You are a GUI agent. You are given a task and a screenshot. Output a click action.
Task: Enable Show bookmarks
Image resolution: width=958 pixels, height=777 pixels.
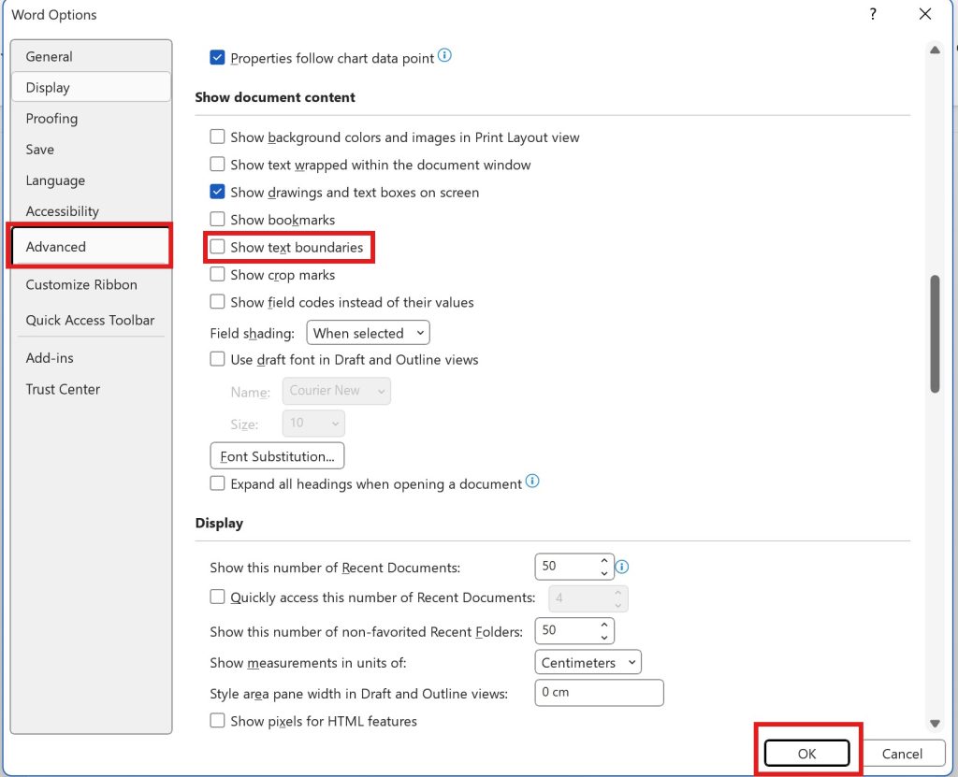coord(217,220)
